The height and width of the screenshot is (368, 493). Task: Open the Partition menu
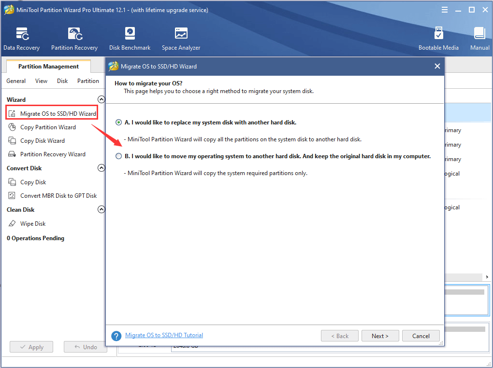point(88,81)
